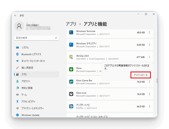Click the アプリ breadcrumb link
Screen dimensions: 169x129
pos(71,24)
